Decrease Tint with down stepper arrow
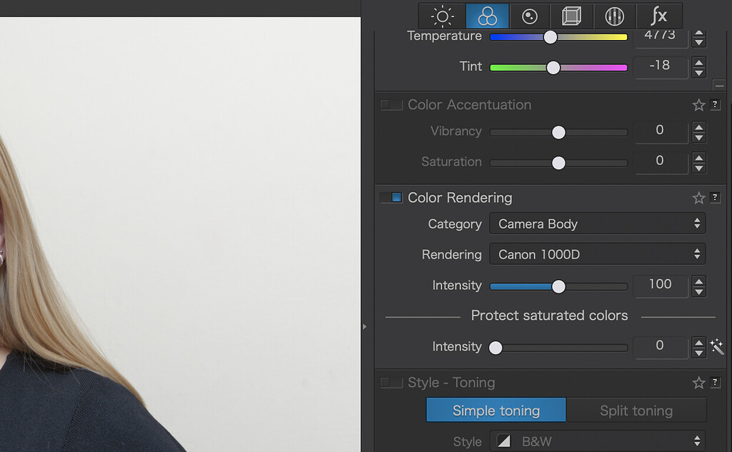Viewport: 732px width, 452px height. 699,73
